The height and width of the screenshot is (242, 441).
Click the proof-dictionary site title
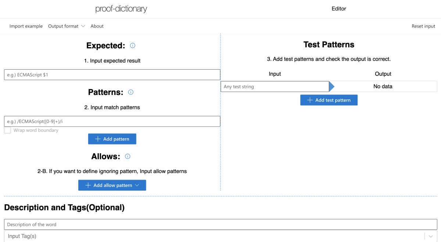coord(121,9)
